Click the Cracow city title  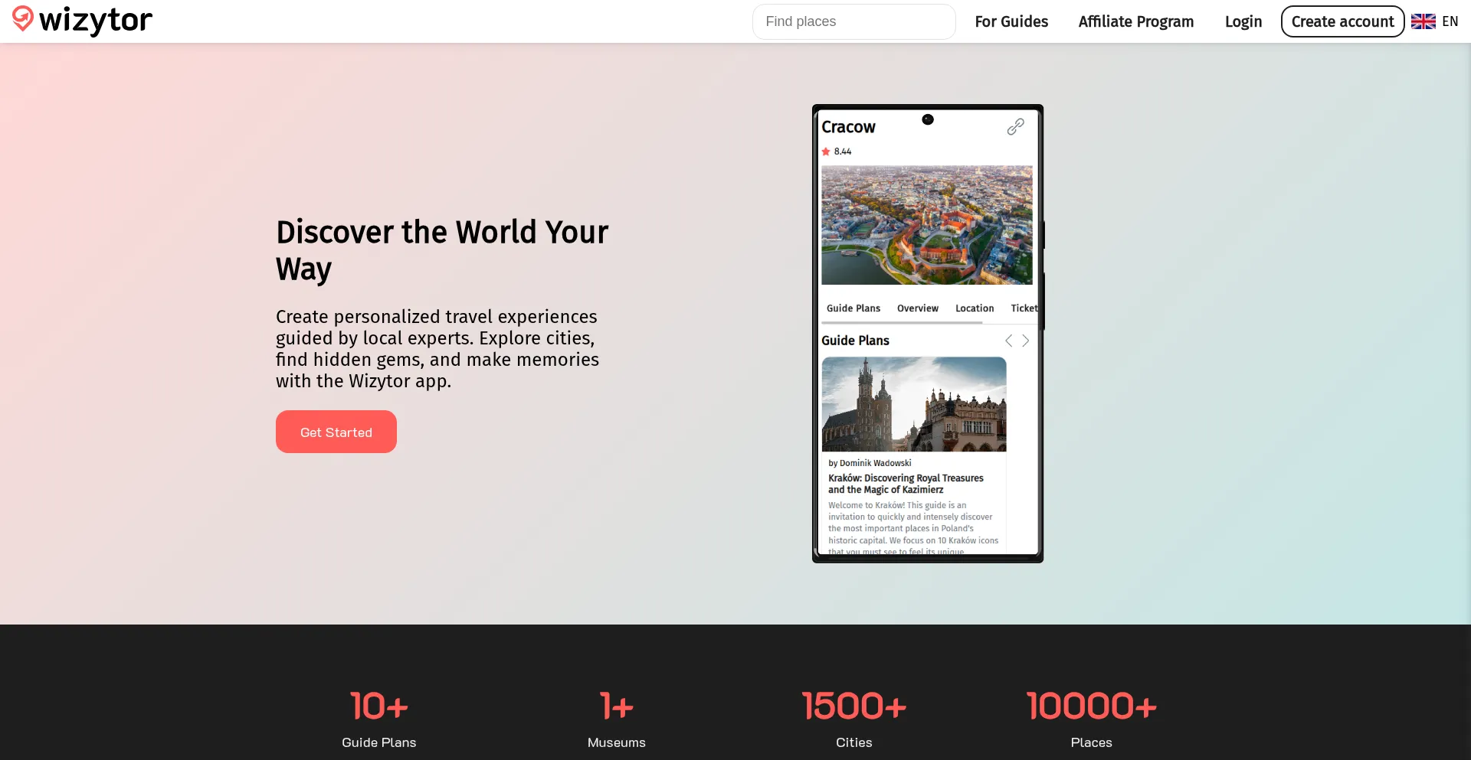click(848, 127)
